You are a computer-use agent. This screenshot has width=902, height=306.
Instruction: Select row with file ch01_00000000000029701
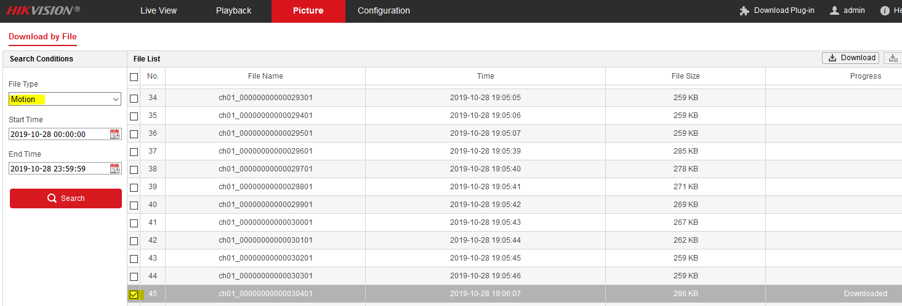pyautogui.click(x=265, y=169)
